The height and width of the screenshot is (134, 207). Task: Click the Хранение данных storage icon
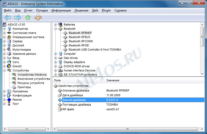9,54
